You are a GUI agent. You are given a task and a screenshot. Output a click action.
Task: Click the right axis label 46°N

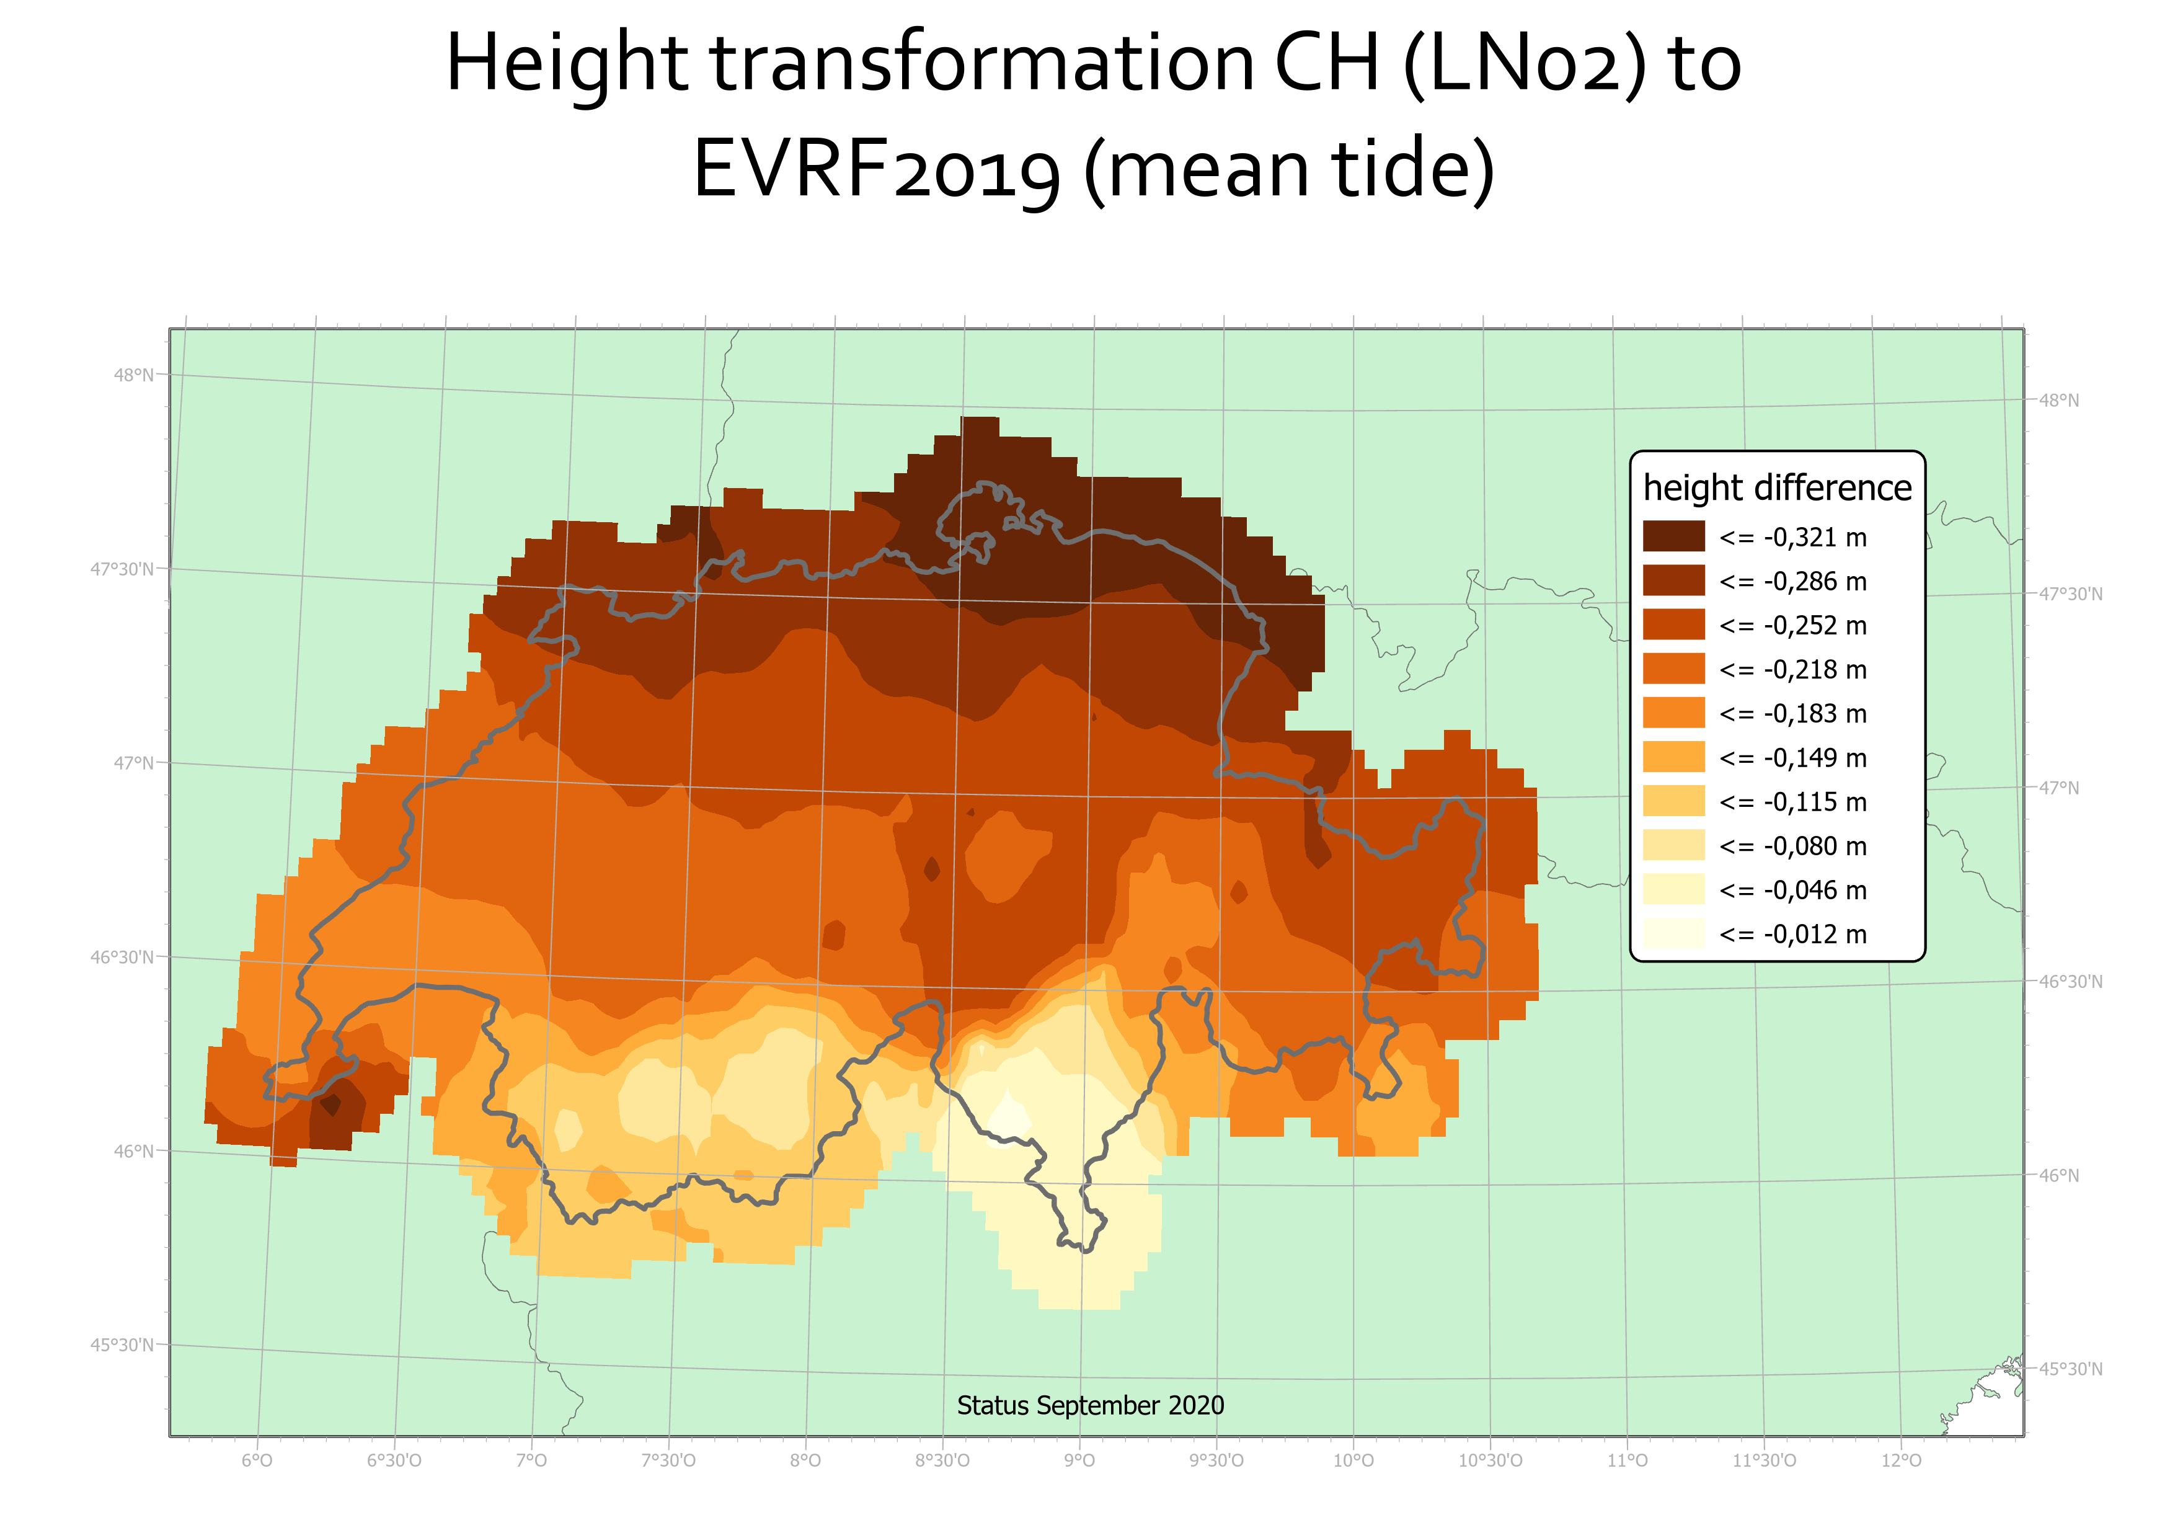pyautogui.click(x=2060, y=1175)
